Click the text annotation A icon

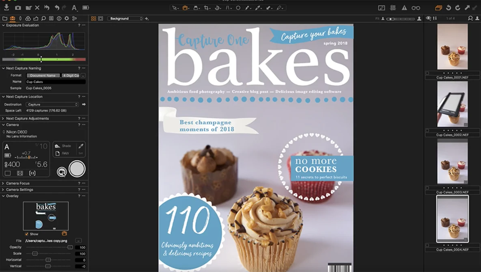(74, 8)
